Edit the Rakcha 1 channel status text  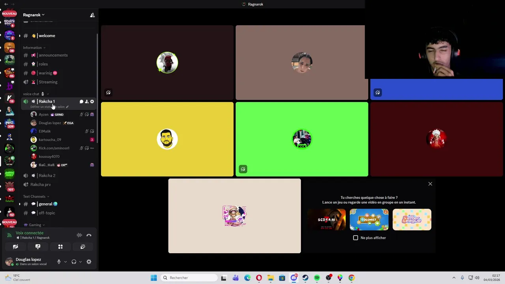[49, 107]
